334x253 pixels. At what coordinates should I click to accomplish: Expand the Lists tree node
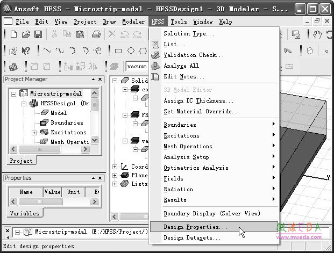(115, 184)
